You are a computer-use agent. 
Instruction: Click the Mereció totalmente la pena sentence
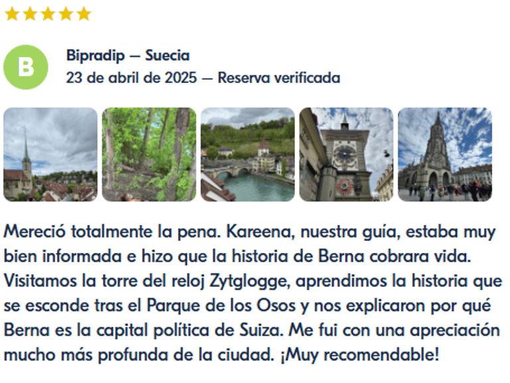point(112,232)
